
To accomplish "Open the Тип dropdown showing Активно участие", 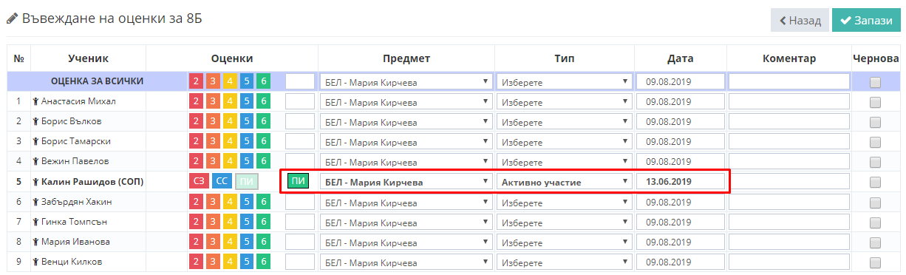I will tap(565, 182).
